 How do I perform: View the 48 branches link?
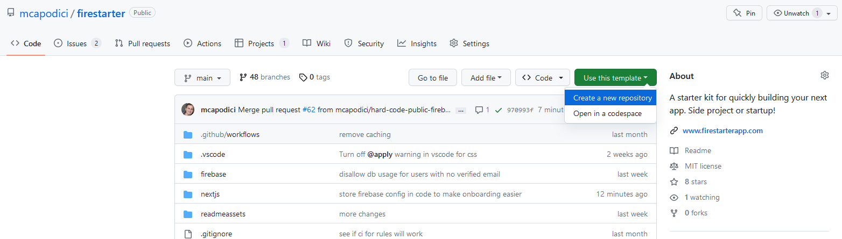265,77
